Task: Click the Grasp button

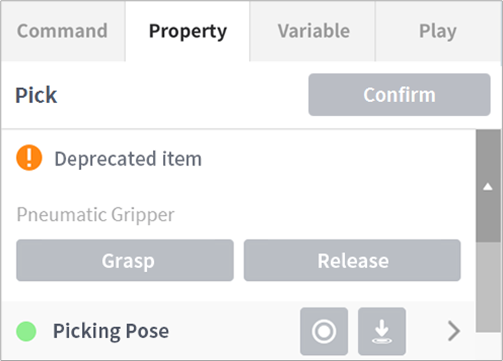Action: point(125,260)
